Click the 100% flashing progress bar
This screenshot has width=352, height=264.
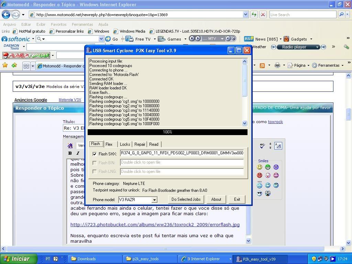[167, 132]
